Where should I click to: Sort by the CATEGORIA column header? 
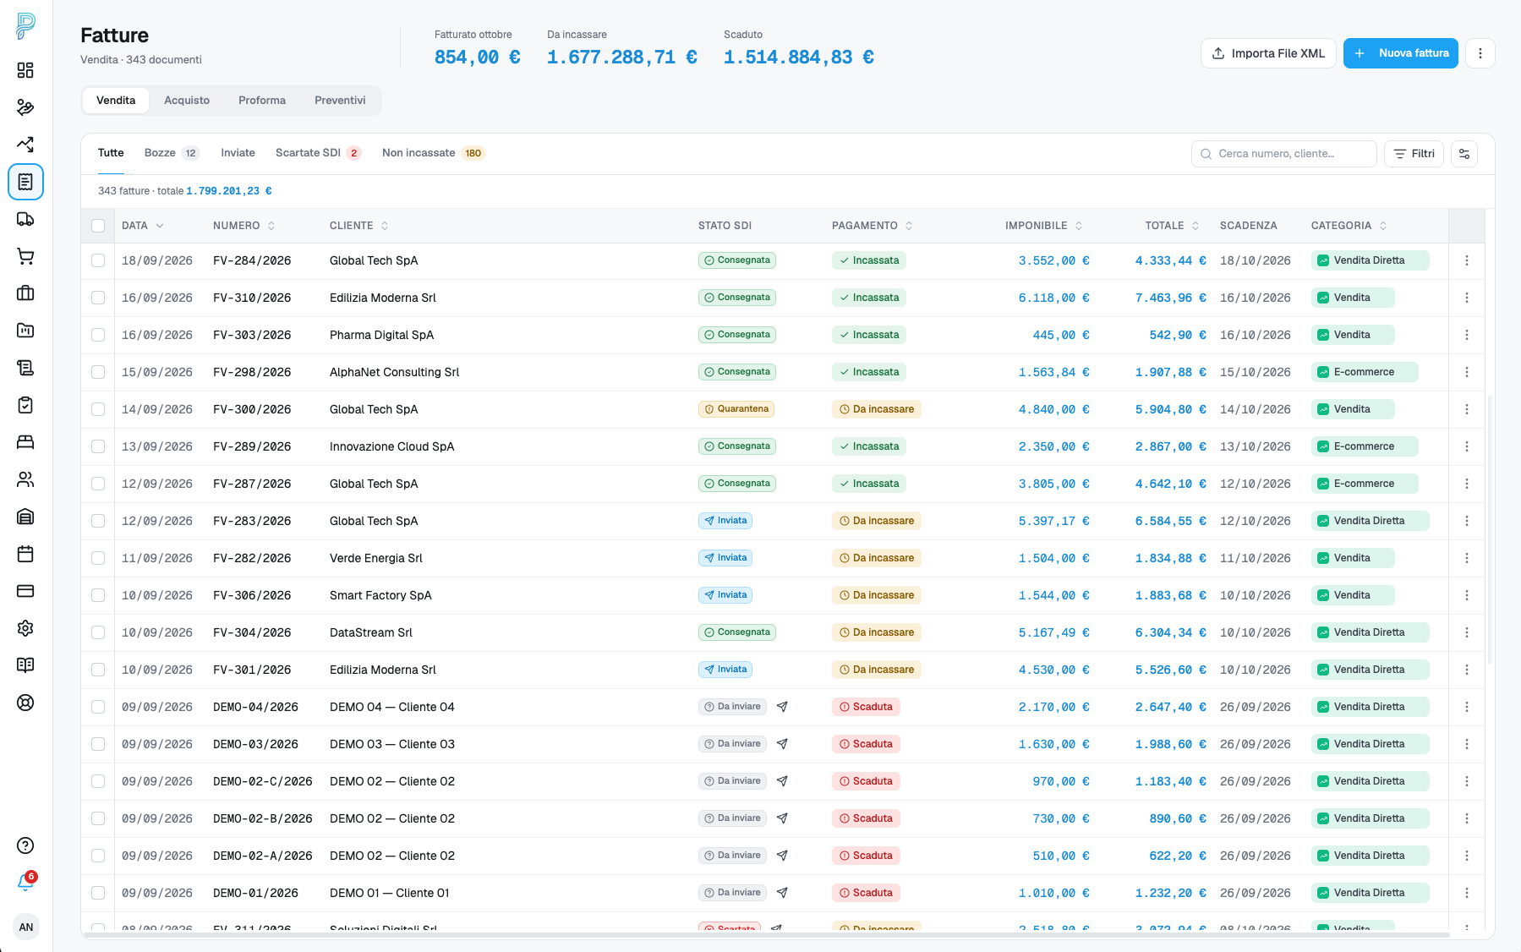click(1349, 226)
